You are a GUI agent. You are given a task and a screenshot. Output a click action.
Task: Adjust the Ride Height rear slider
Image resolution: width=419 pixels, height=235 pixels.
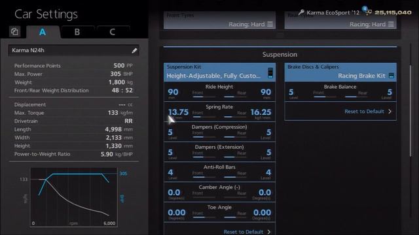tap(235, 97)
